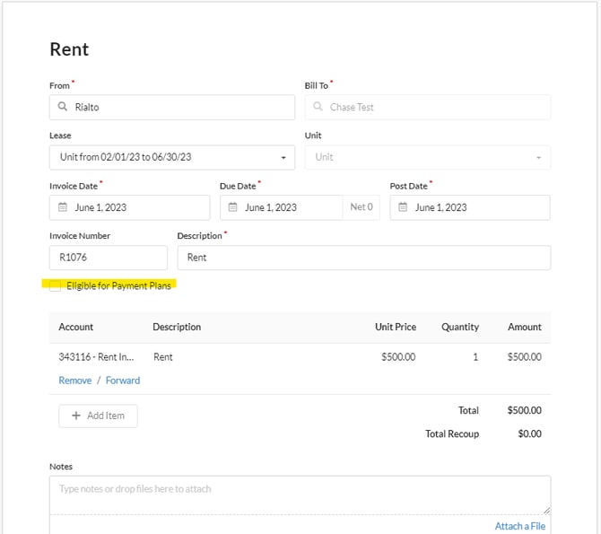Click the plus icon on Add Item

pyautogui.click(x=76, y=416)
